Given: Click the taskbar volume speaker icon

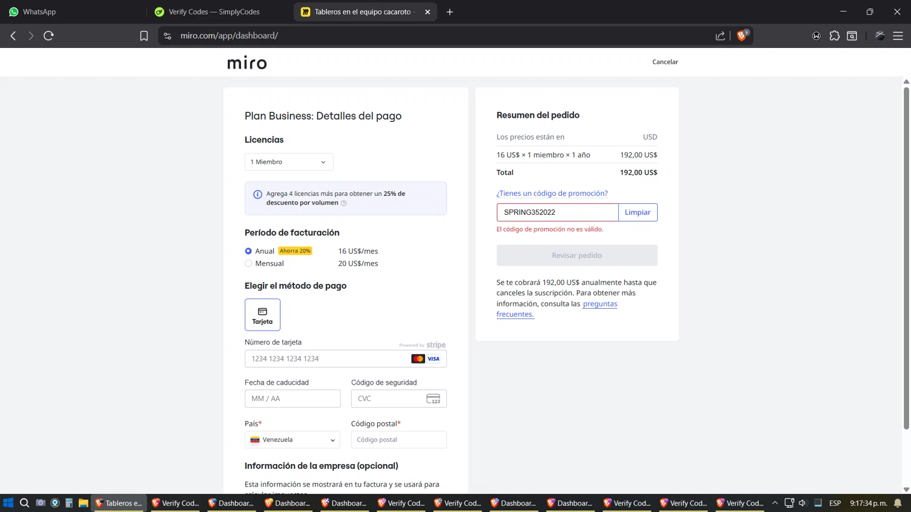Looking at the screenshot, I should (x=802, y=503).
